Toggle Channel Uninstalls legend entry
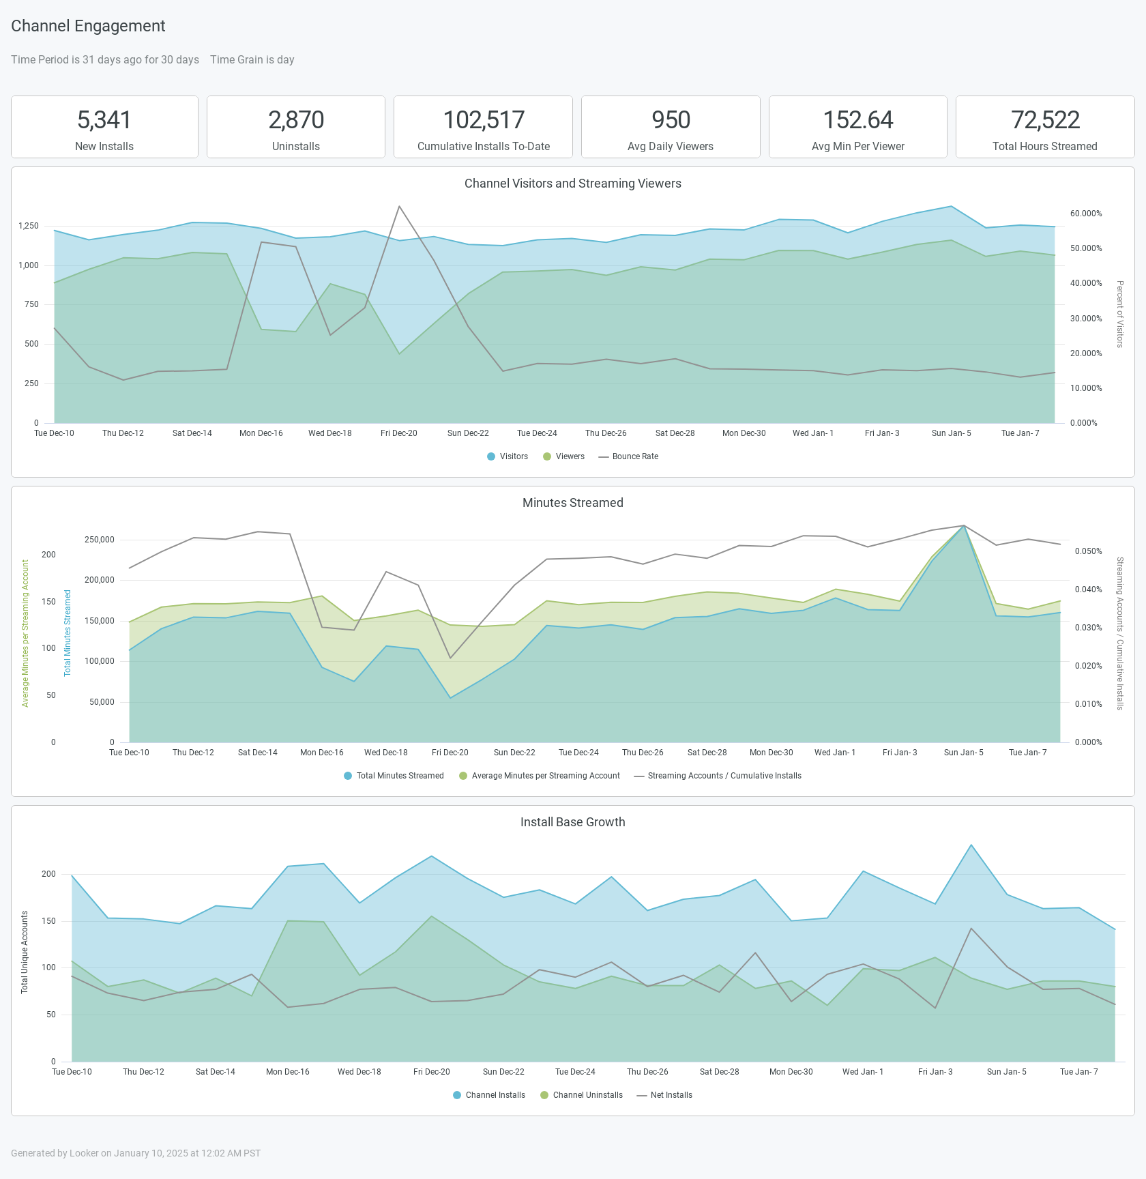This screenshot has height=1179, width=1146. pos(581,1095)
